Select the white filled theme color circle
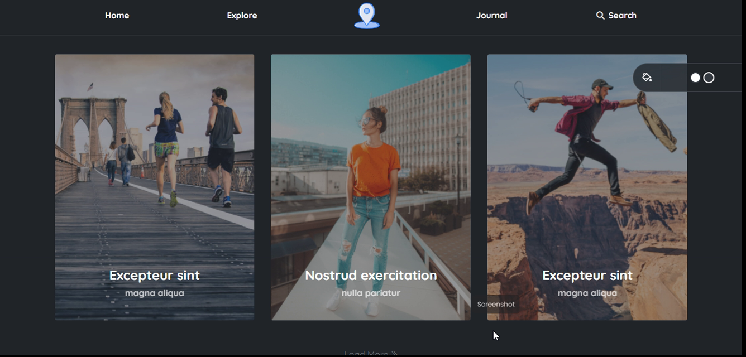This screenshot has height=357, width=746. [695, 78]
